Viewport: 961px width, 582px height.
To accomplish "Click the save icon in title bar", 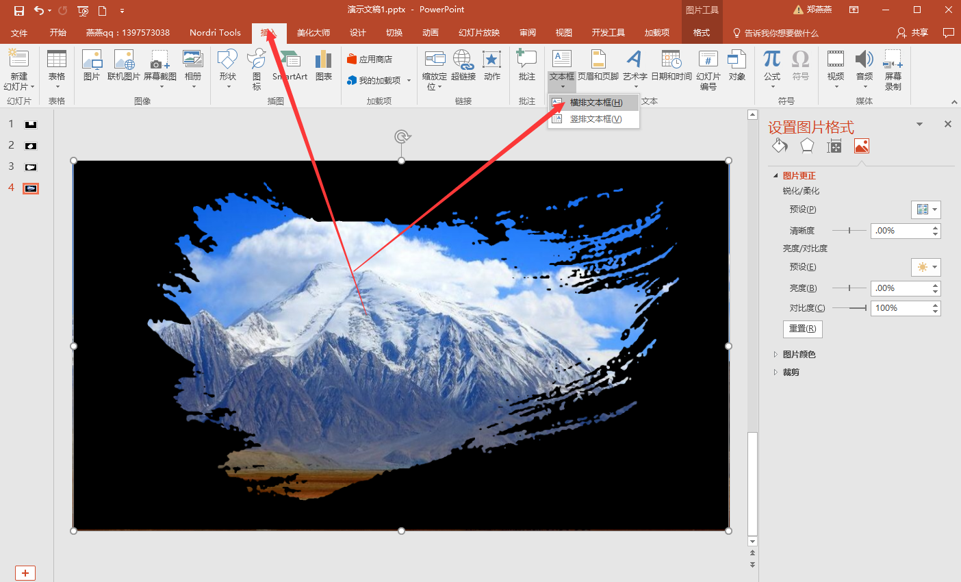I will [19, 10].
